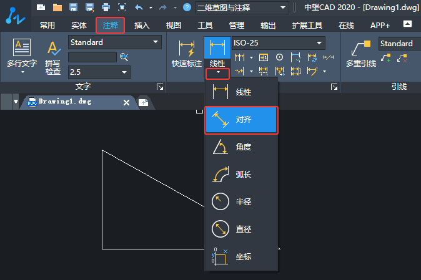The image size is (421, 280).
Task: Click the adjust dimension space icon
Action: tap(295, 71)
